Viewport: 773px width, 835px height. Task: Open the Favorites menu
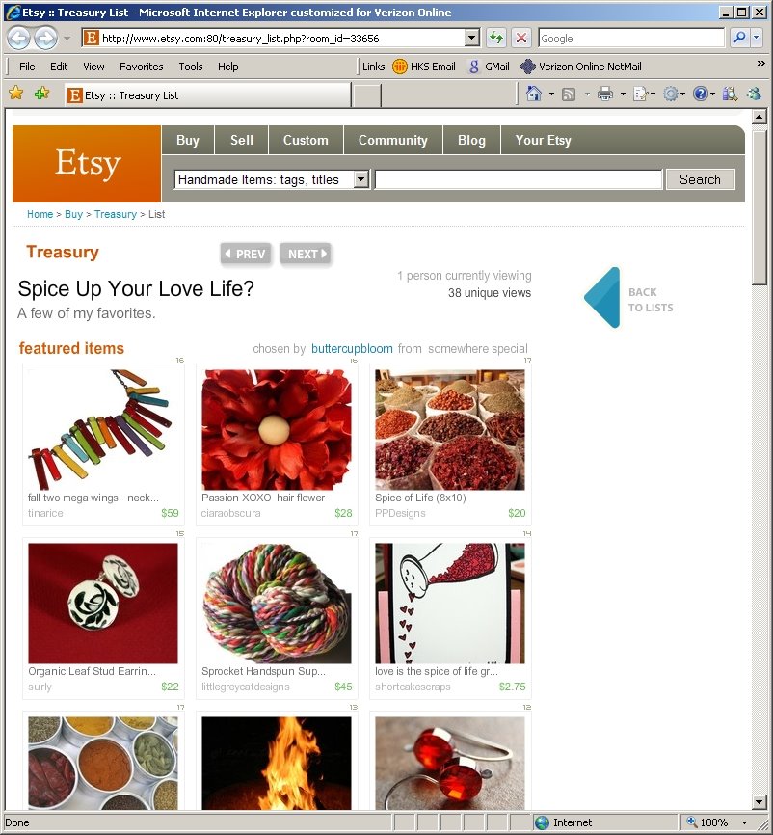[141, 67]
